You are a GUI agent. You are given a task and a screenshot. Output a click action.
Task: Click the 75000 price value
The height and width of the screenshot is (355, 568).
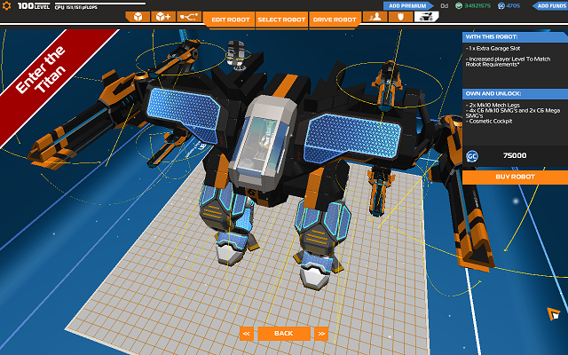click(515, 156)
